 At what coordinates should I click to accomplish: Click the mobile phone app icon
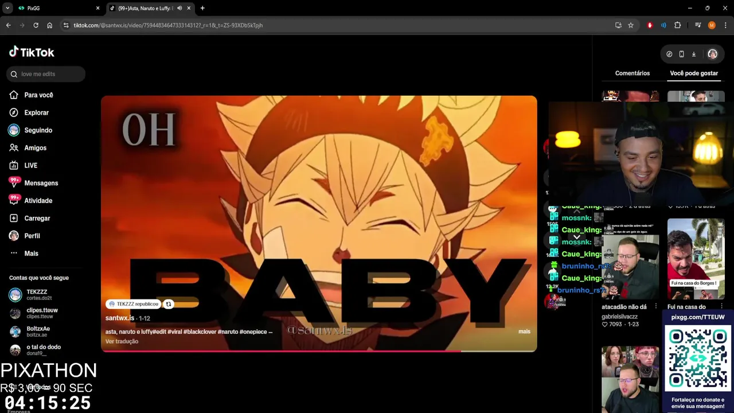click(x=681, y=54)
